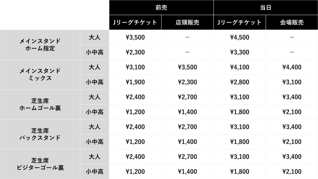Select the メインスタンド ミックス row label

[x=40, y=75]
